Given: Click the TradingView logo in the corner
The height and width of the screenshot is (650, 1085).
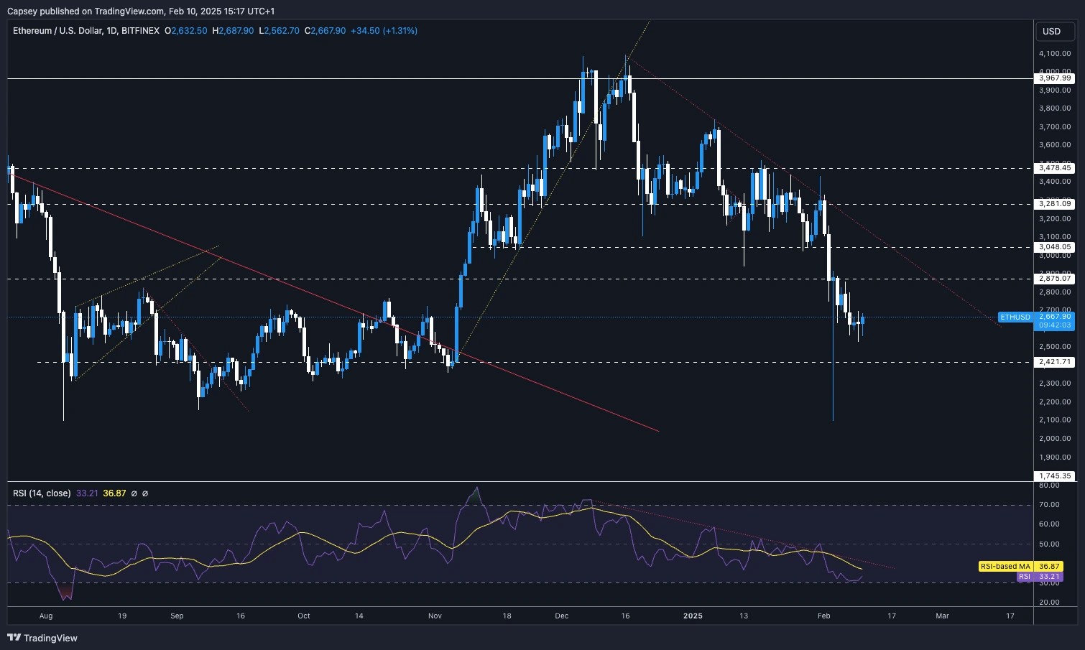Looking at the screenshot, I should (43, 638).
